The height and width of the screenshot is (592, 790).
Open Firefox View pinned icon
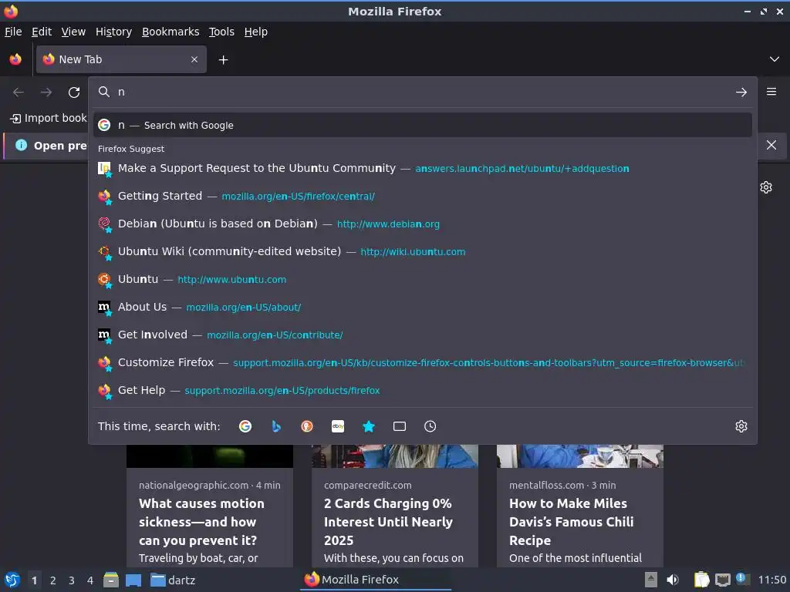15,59
